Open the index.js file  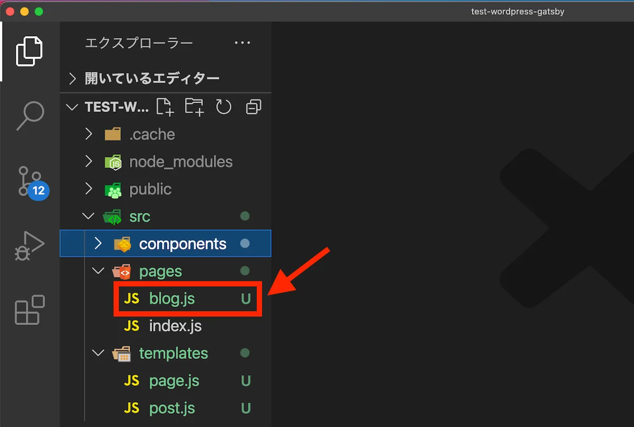pos(175,326)
